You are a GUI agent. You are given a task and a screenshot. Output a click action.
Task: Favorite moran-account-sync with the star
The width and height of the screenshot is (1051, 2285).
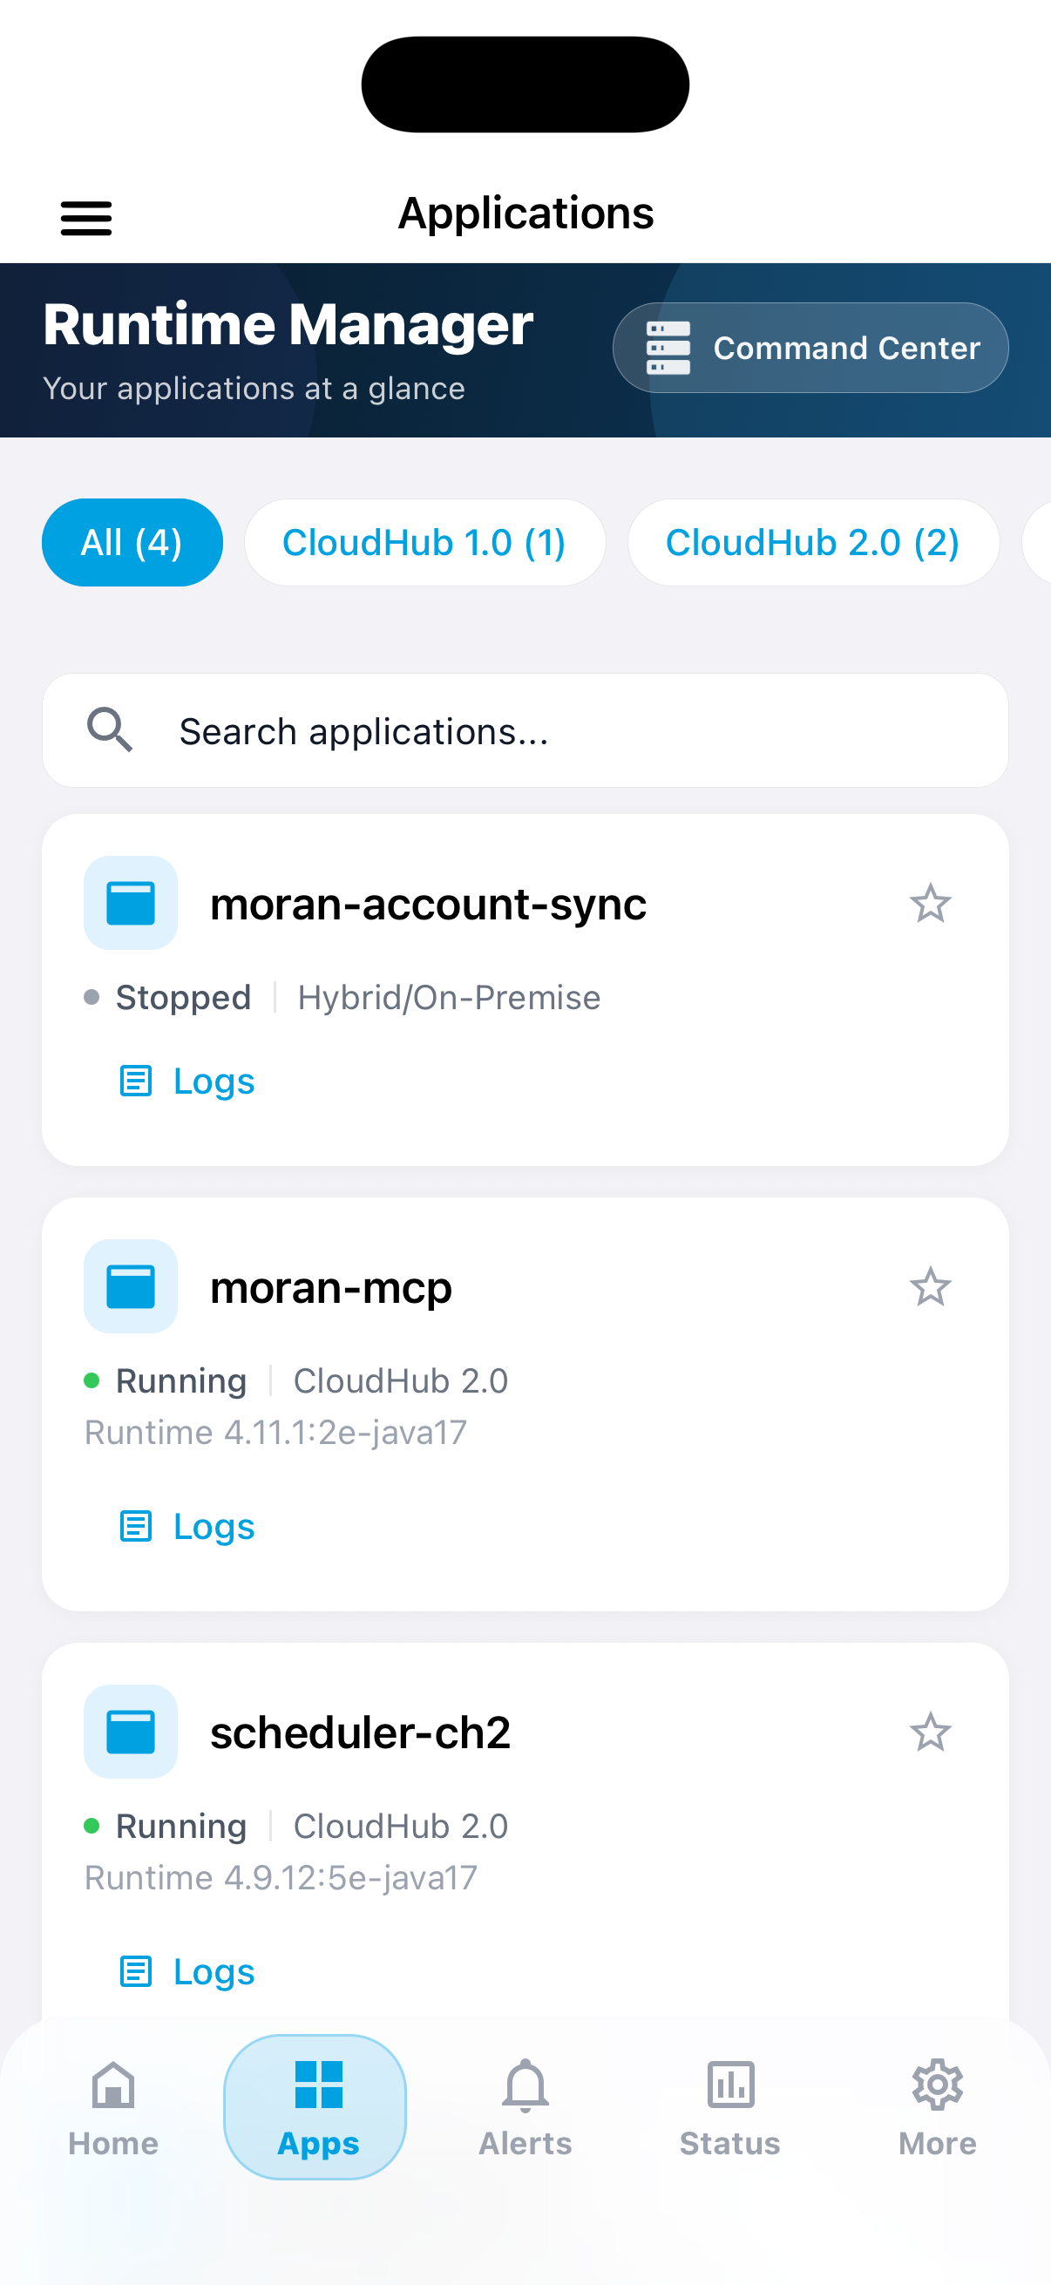click(x=931, y=903)
